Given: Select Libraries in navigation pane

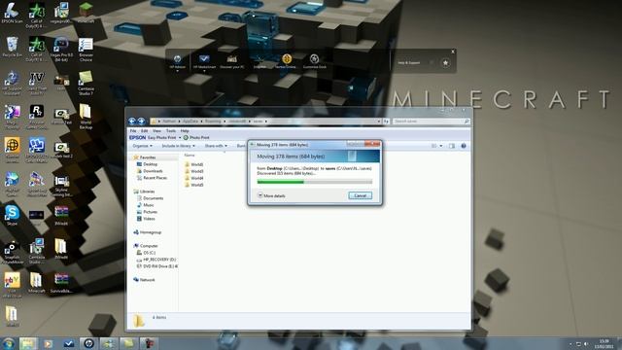Looking at the screenshot, I should tap(147, 192).
